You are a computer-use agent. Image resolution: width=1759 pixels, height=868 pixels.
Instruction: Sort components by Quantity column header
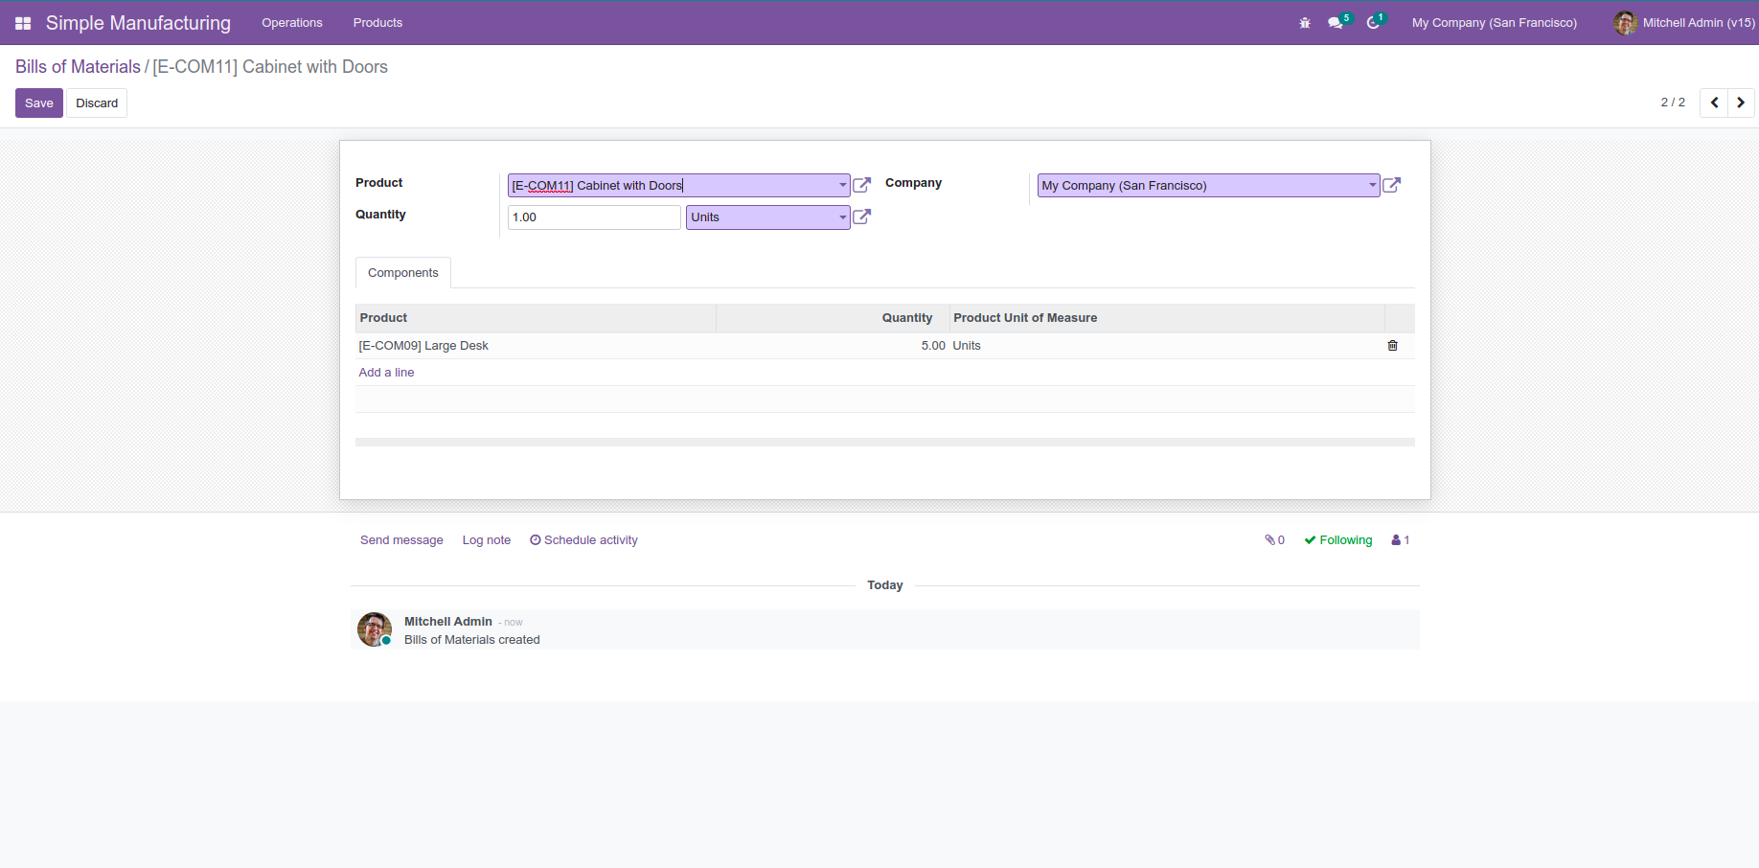tap(833, 318)
